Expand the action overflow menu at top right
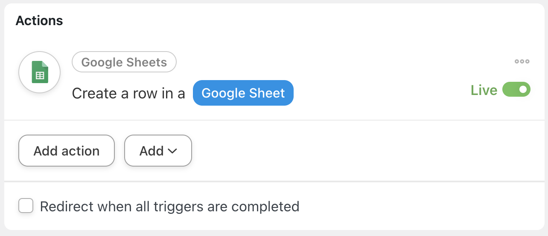 pyautogui.click(x=522, y=61)
